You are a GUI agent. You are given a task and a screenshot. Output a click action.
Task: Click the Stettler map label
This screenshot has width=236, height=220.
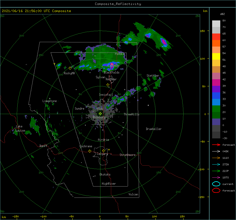pyautogui.click(x=153, y=76)
